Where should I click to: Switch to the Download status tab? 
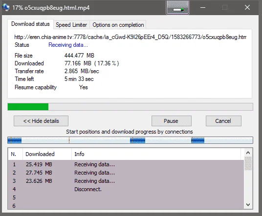click(30, 24)
